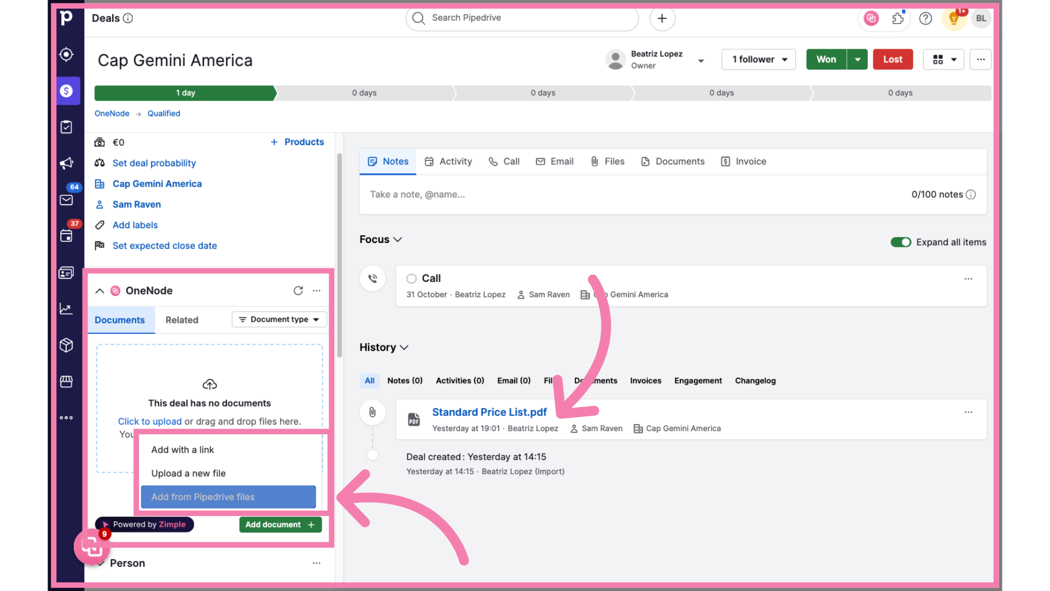This screenshot has height=591, width=1050.
Task: Mark the deal as Won
Action: coord(826,59)
